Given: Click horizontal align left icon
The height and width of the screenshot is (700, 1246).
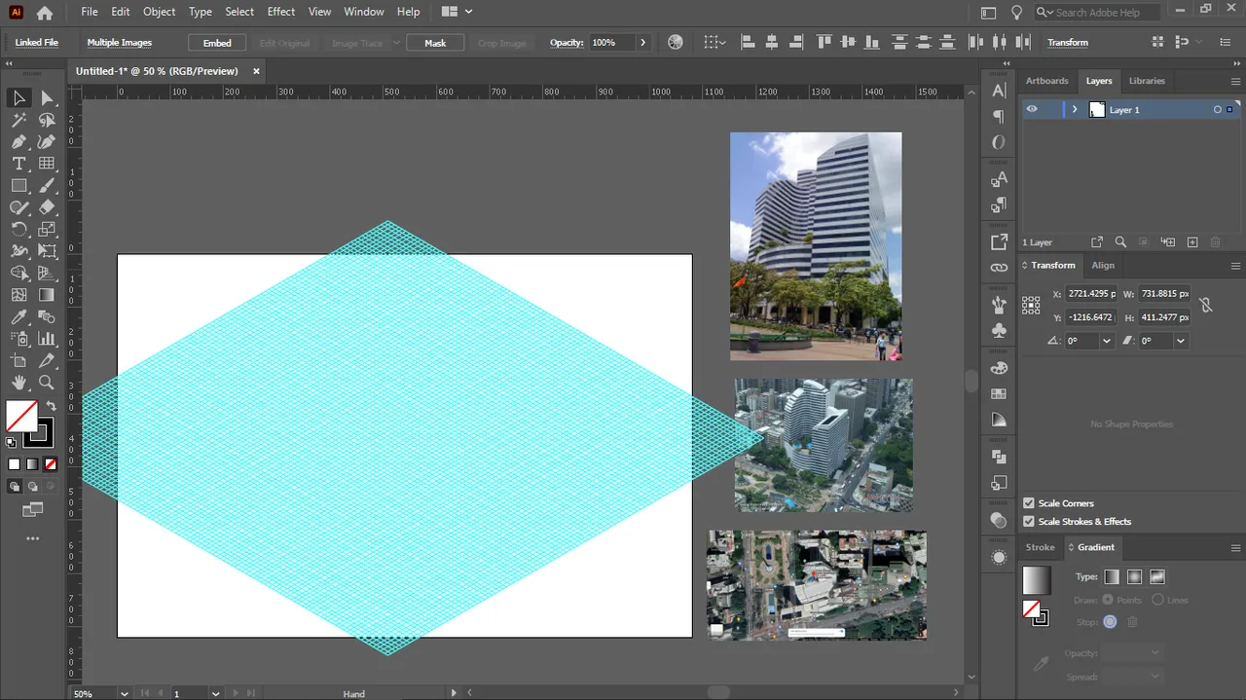Looking at the screenshot, I should click(749, 43).
